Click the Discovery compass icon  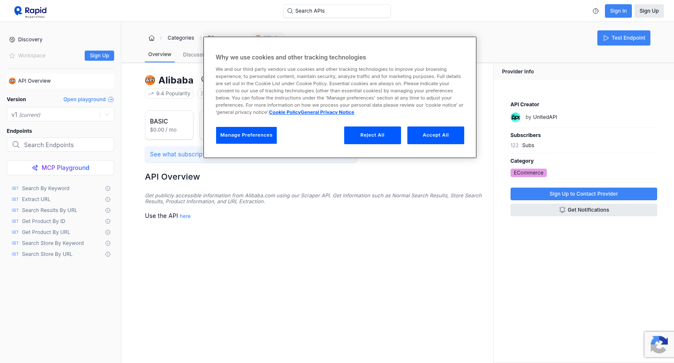[x=12, y=40]
